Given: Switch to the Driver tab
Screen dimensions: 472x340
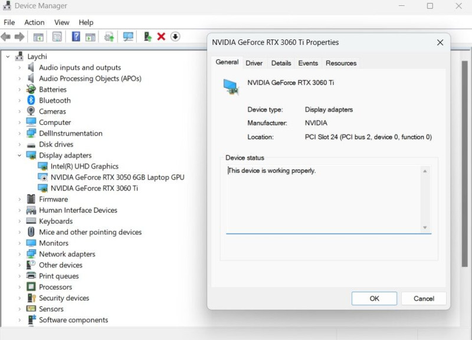Looking at the screenshot, I should pos(254,63).
